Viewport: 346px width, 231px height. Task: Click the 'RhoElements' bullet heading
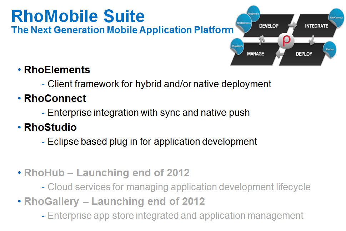pyautogui.click(x=57, y=70)
